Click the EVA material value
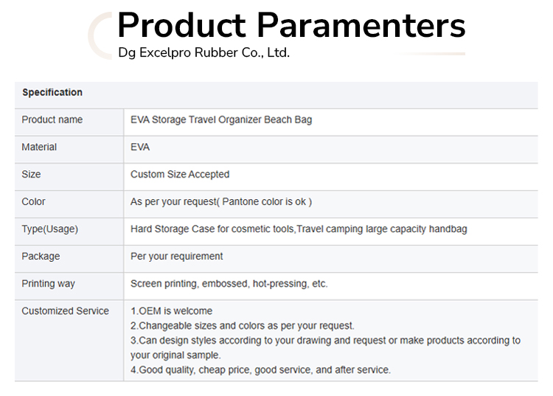The width and height of the screenshot is (553, 396). coord(140,147)
